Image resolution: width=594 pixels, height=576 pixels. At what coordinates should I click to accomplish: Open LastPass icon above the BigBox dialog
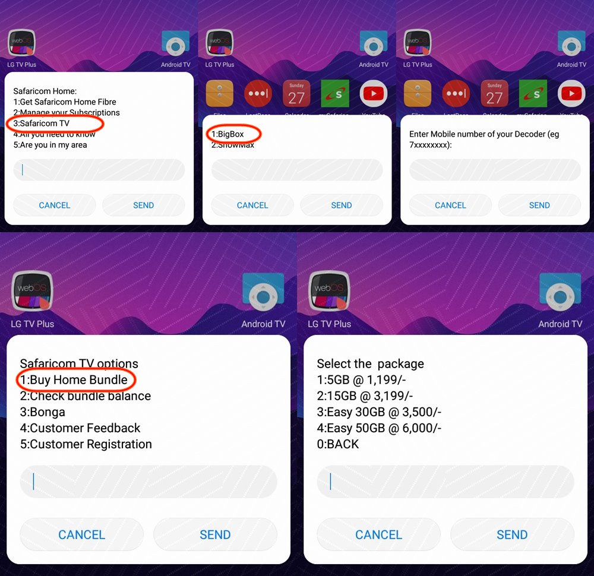[x=258, y=94]
